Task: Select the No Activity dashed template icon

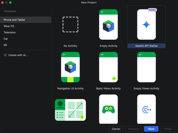Action: coord(70,24)
